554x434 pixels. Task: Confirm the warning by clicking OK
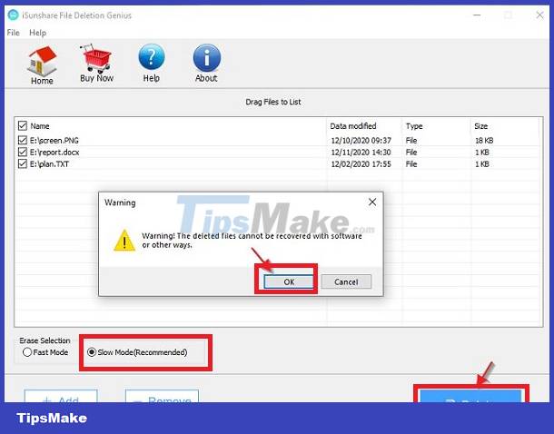[289, 281]
